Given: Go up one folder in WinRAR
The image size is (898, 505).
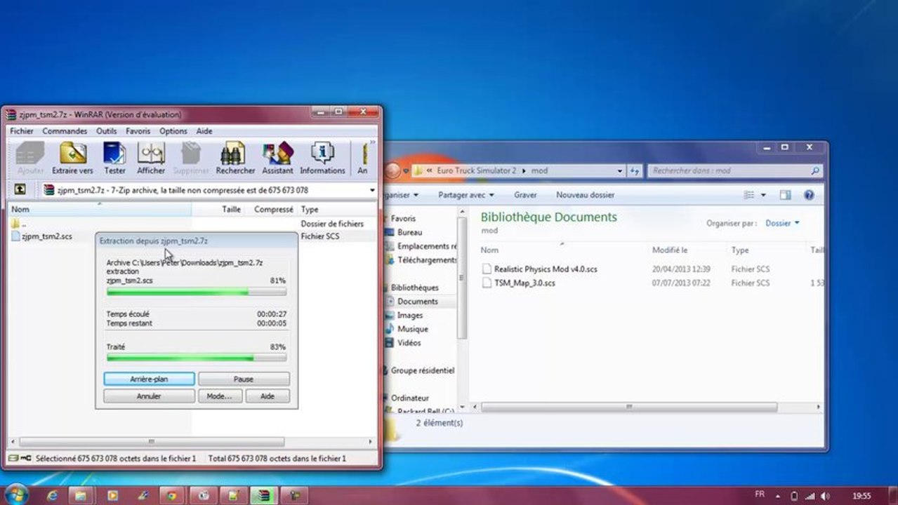Looking at the screenshot, I should 20,189.
